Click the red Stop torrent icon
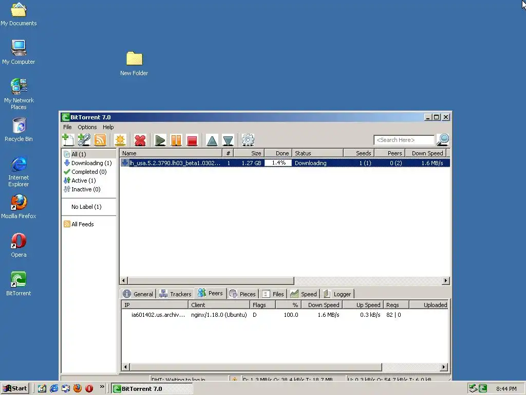Image resolution: width=526 pixels, height=395 pixels. tap(192, 140)
